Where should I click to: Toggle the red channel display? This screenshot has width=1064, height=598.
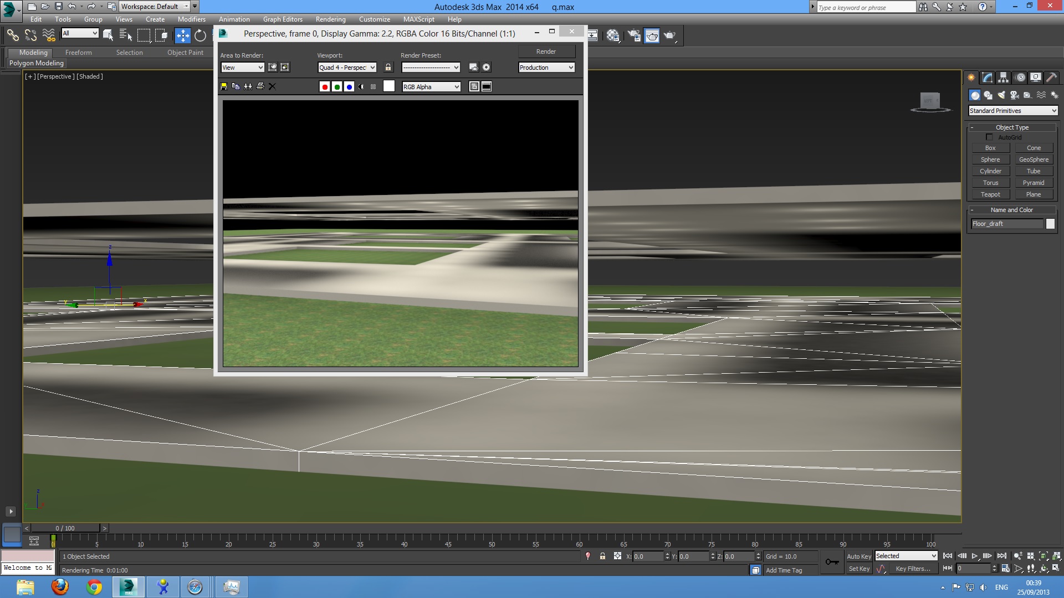(x=325, y=86)
